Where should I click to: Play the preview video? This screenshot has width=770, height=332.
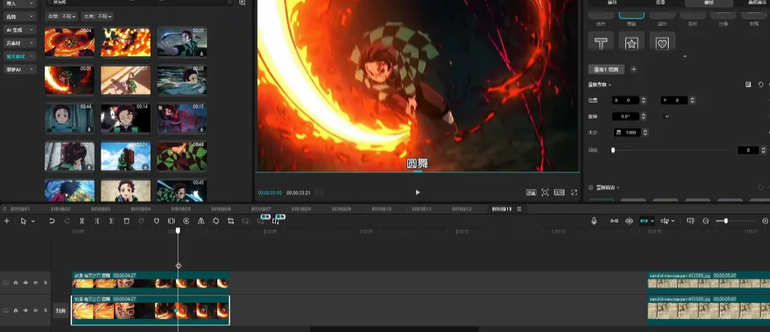pyautogui.click(x=418, y=193)
